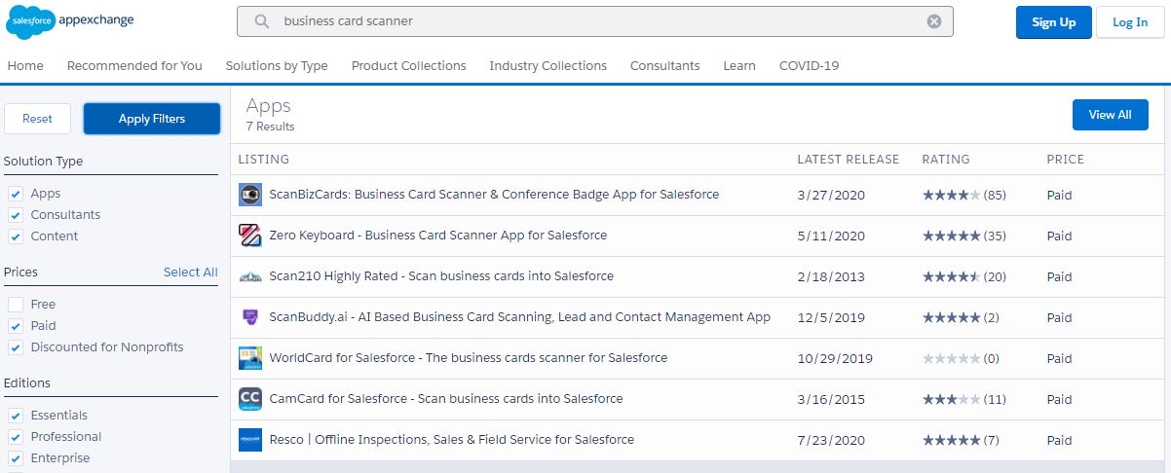Check the Free price filter
This screenshot has width=1171, height=473.
click(16, 305)
